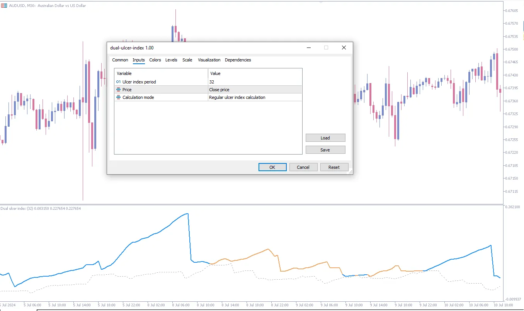Select the Scale tab
This screenshot has height=311, width=524.
pos(187,60)
